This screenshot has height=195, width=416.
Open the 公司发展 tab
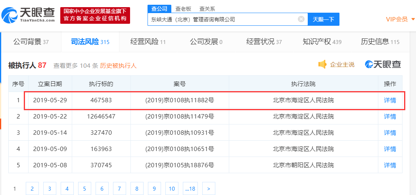coord(206,42)
